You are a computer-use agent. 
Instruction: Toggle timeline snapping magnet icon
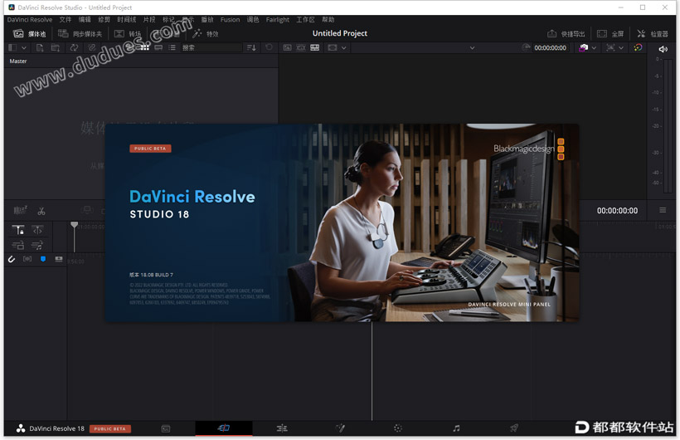click(x=12, y=259)
